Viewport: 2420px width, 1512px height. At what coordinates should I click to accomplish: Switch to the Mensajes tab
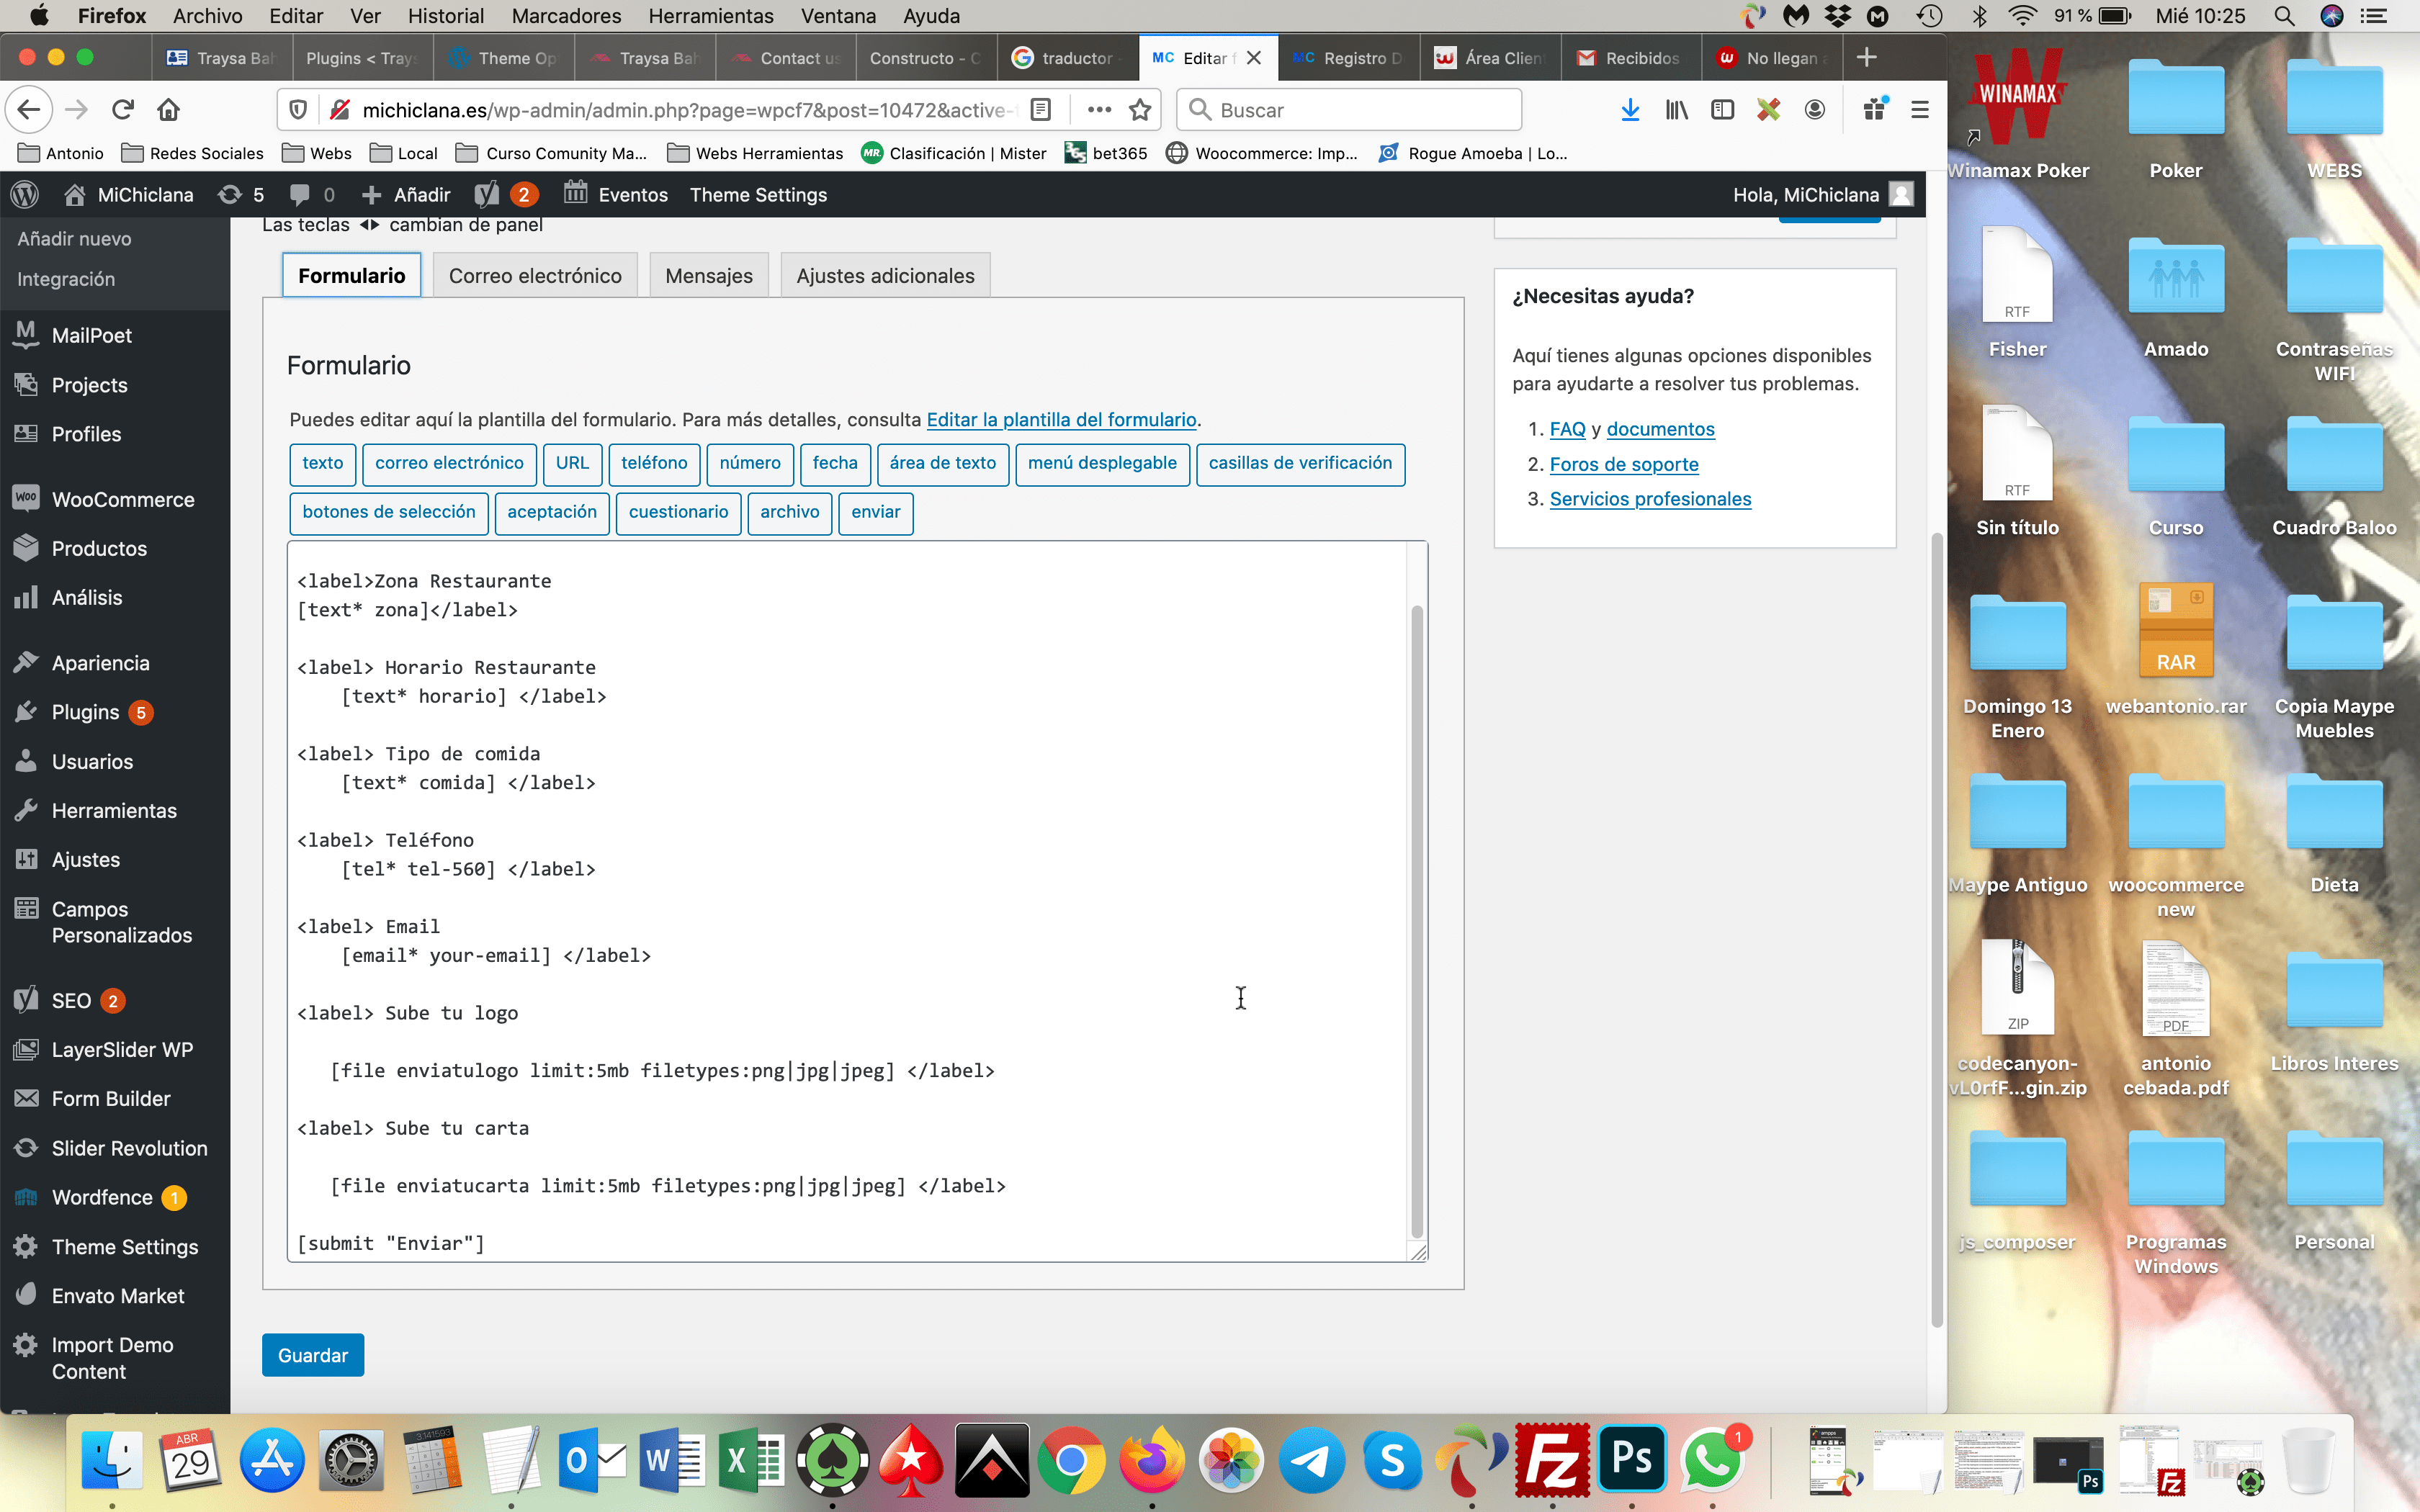(x=709, y=276)
